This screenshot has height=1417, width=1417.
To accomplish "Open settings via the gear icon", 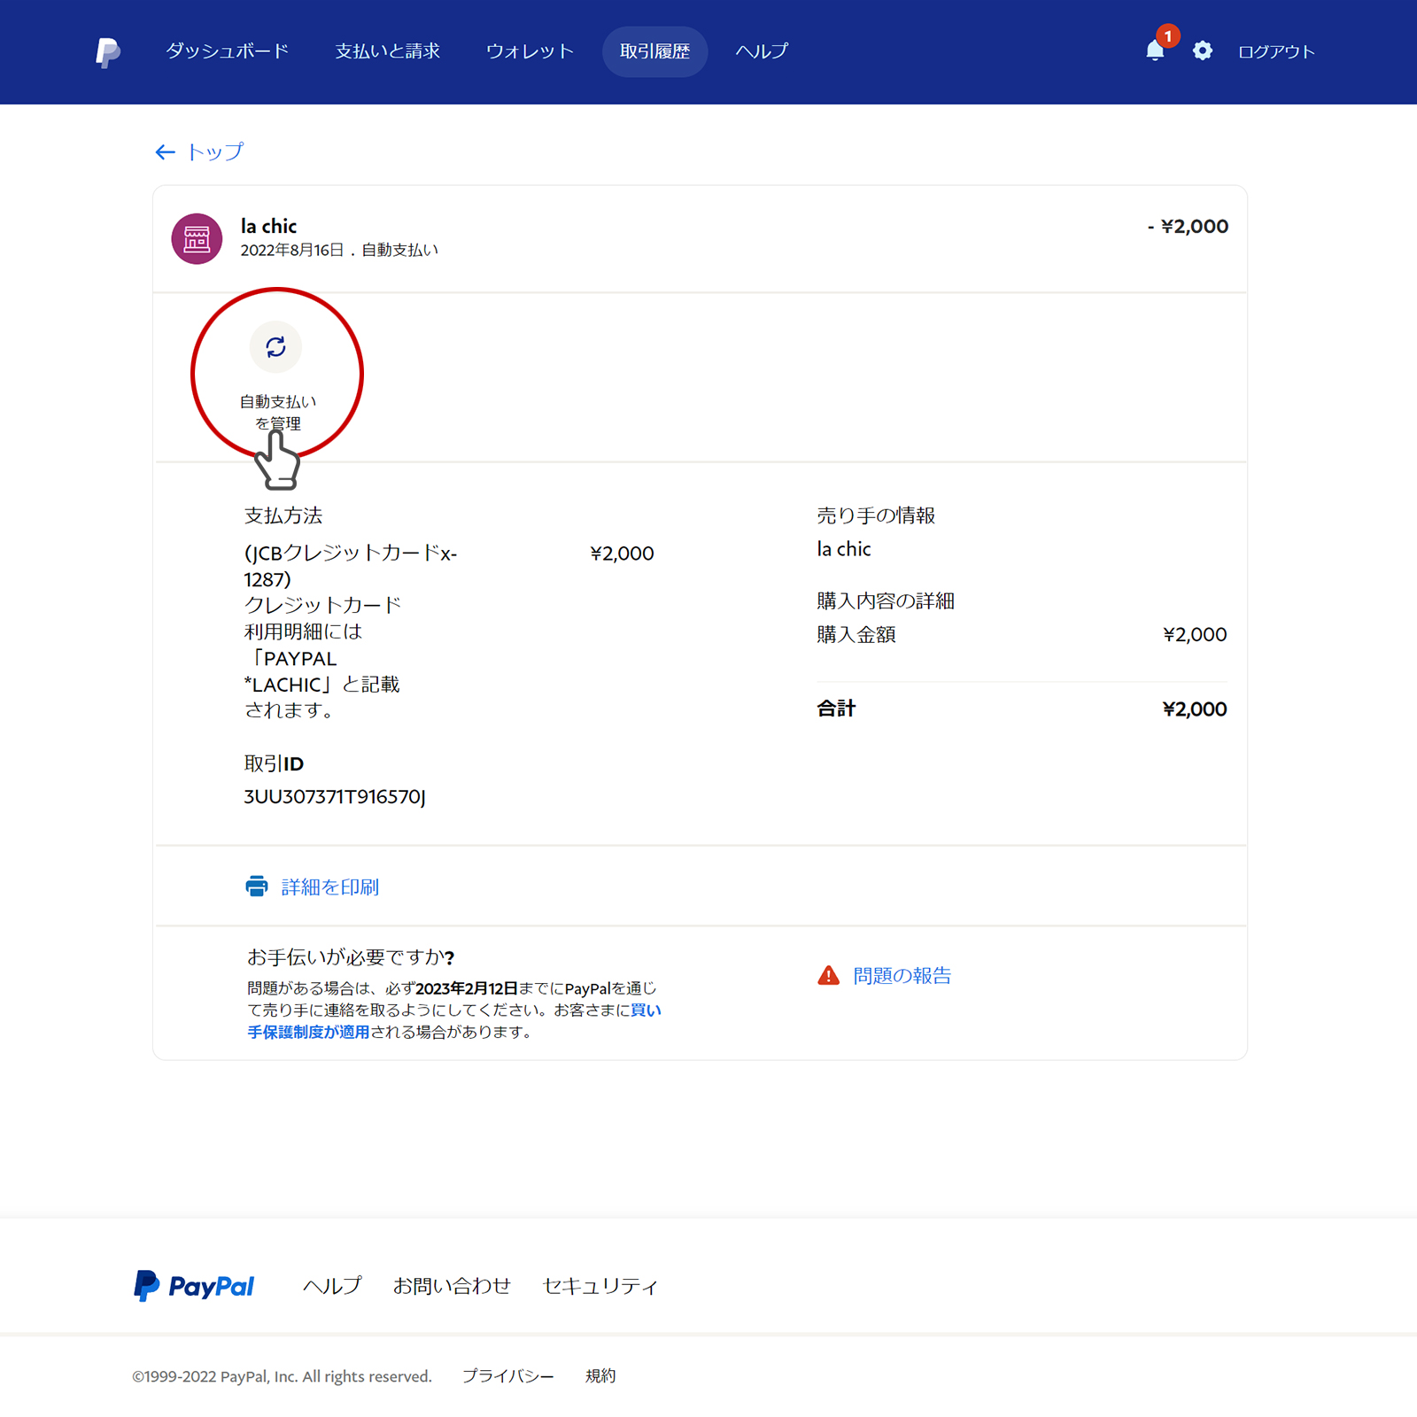I will pos(1202,50).
